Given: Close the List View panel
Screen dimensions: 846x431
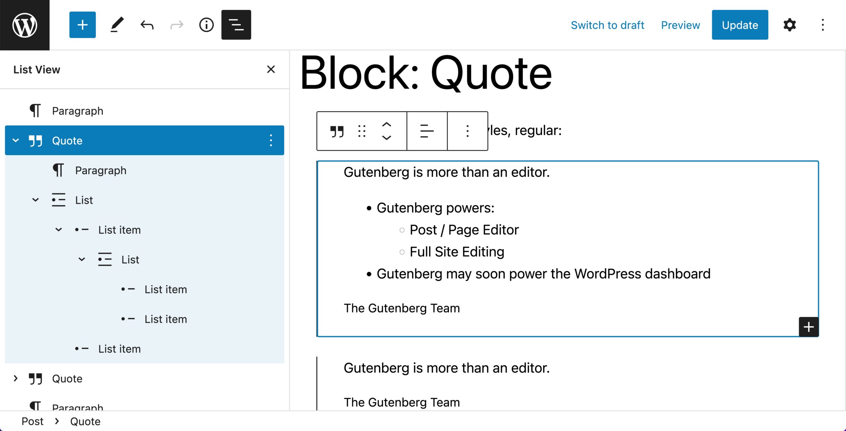Looking at the screenshot, I should coord(271,69).
